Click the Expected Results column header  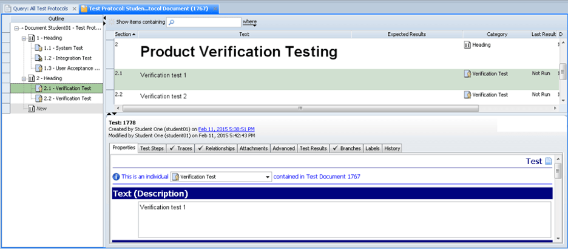tap(407, 34)
